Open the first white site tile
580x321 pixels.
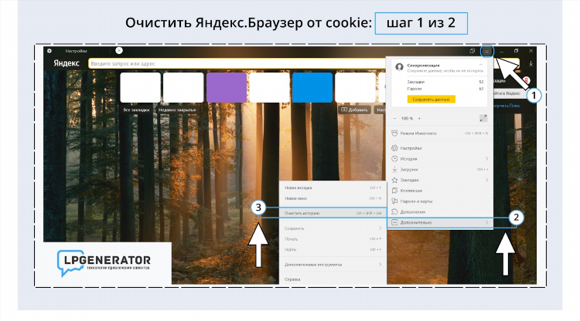tap(141, 87)
